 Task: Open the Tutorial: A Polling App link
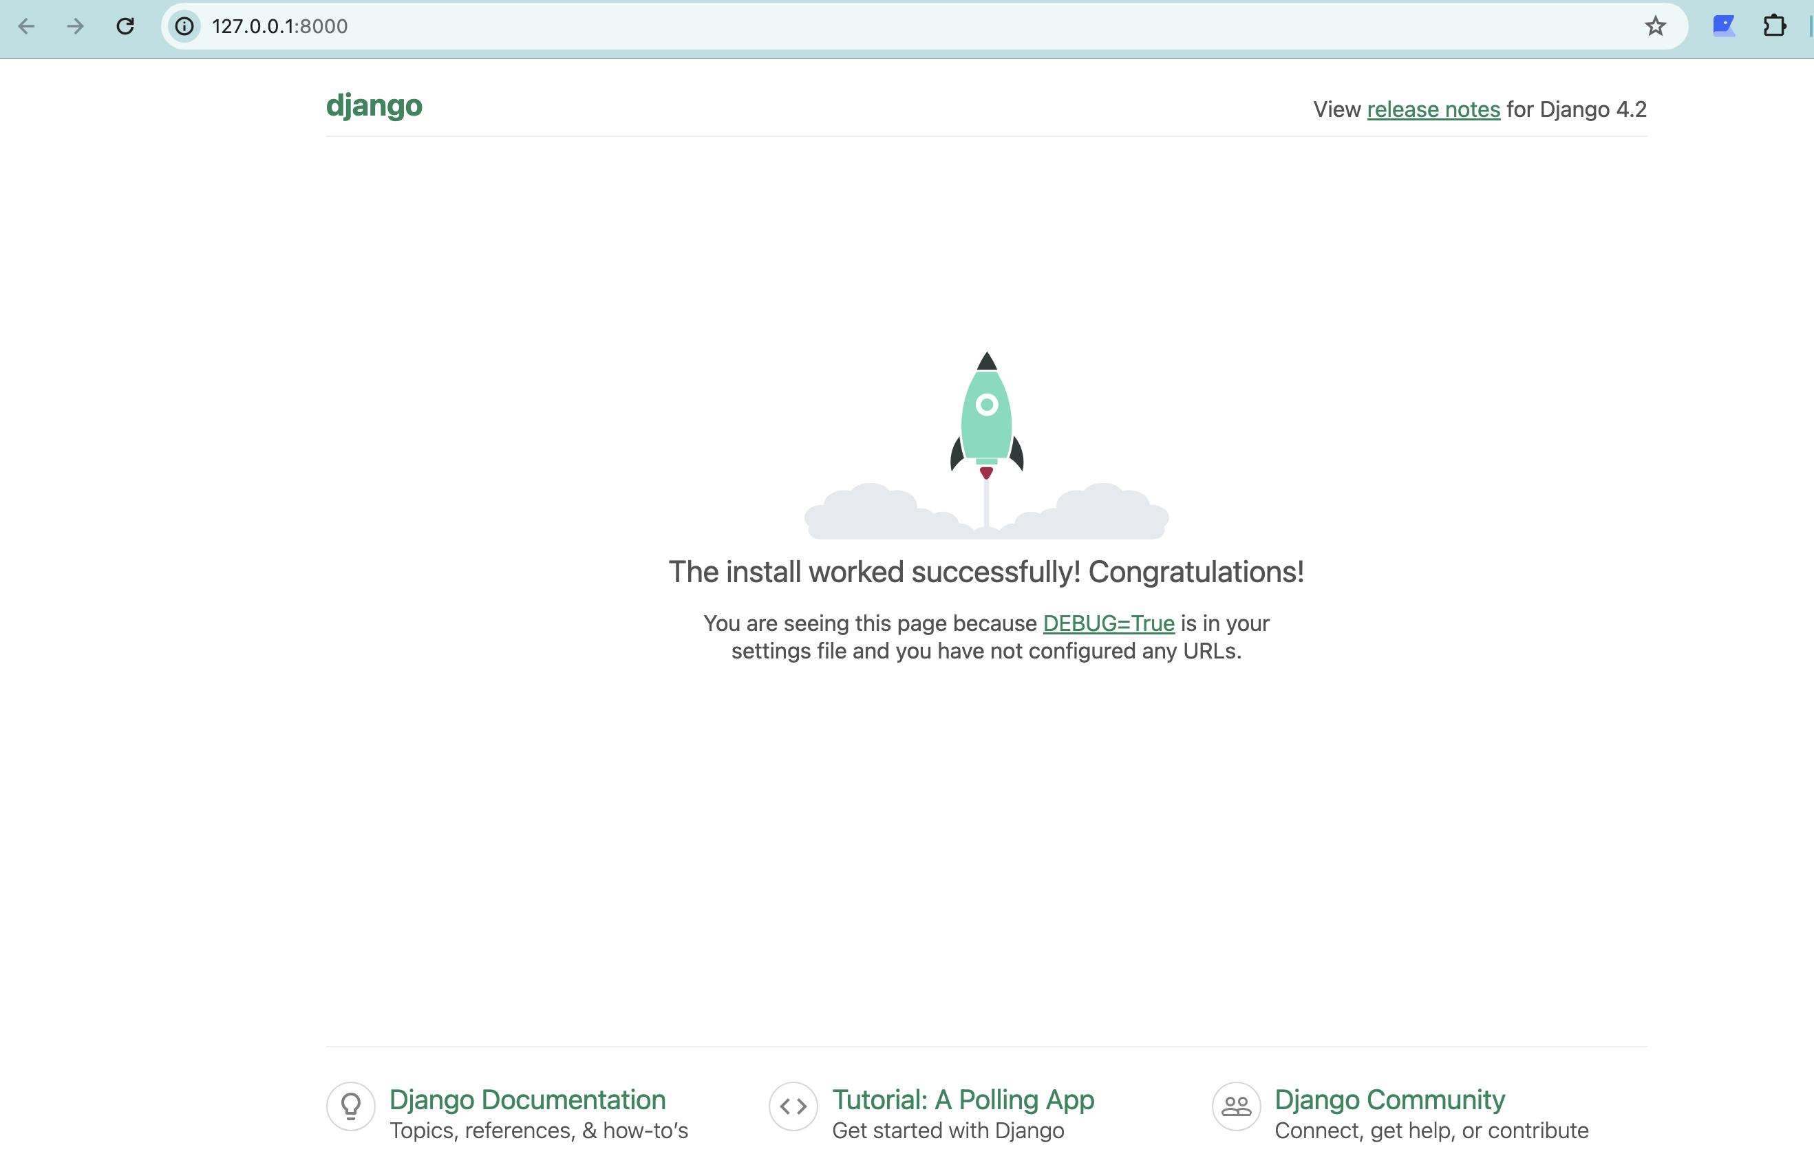[x=963, y=1099]
